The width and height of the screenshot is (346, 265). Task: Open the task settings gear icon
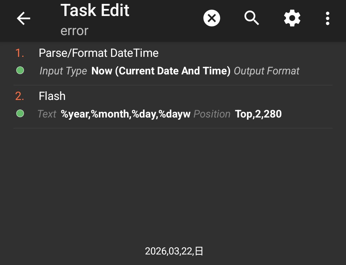[292, 18]
